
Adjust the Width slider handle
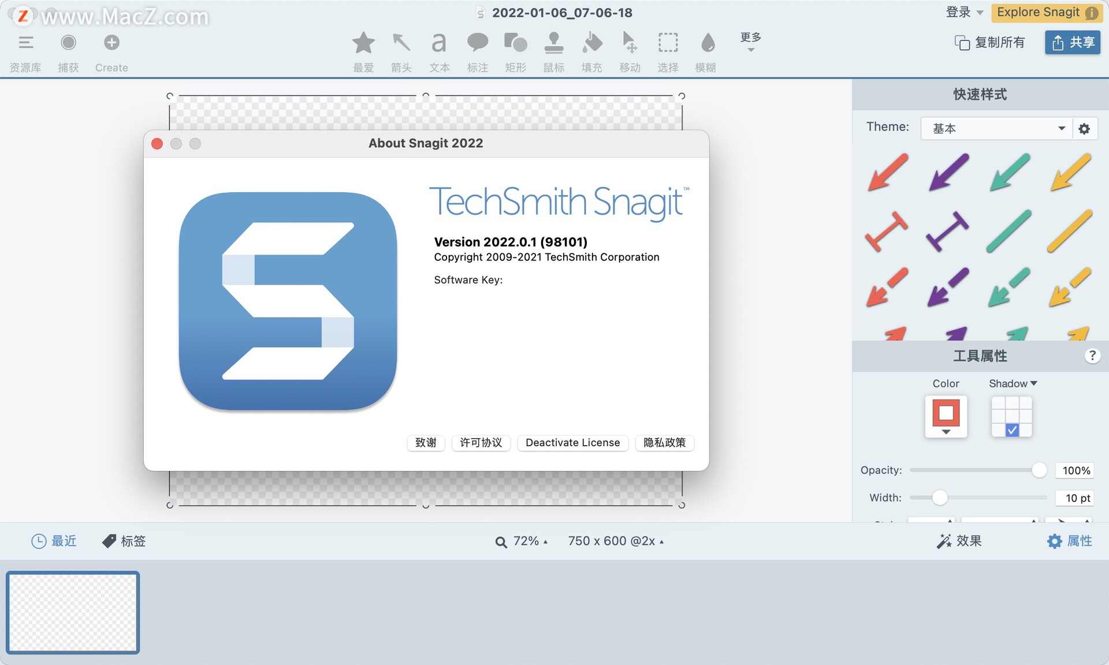[940, 498]
